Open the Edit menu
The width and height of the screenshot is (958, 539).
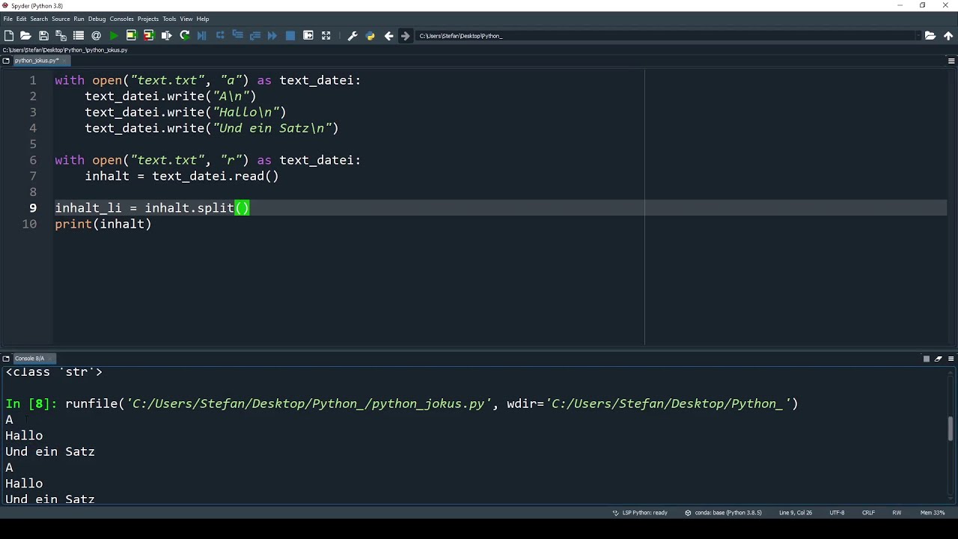tap(22, 19)
